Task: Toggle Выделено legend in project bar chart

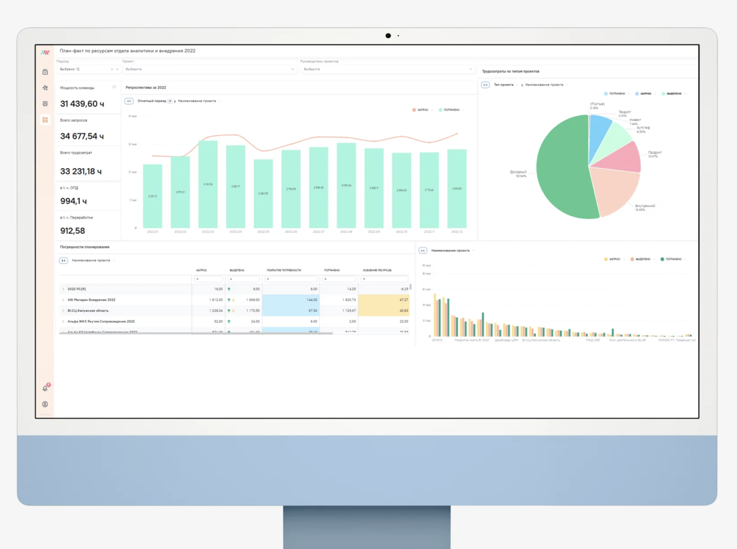Action: [x=640, y=259]
